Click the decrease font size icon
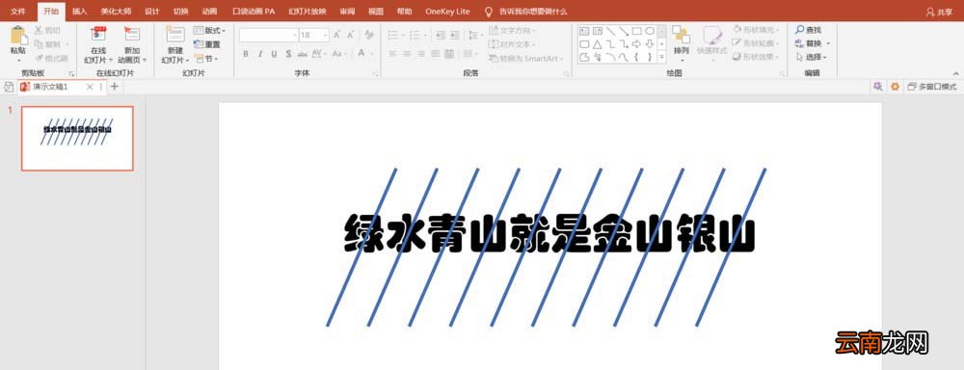964x370 pixels. [x=351, y=35]
